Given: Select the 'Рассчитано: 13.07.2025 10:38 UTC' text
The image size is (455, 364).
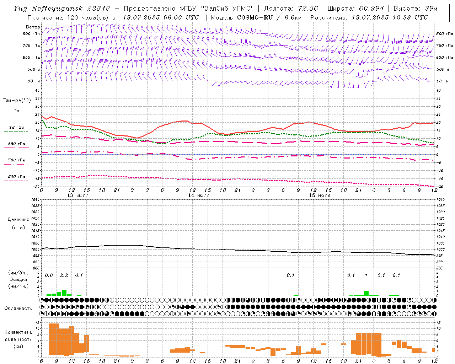Looking at the screenshot, I should pos(369,17).
